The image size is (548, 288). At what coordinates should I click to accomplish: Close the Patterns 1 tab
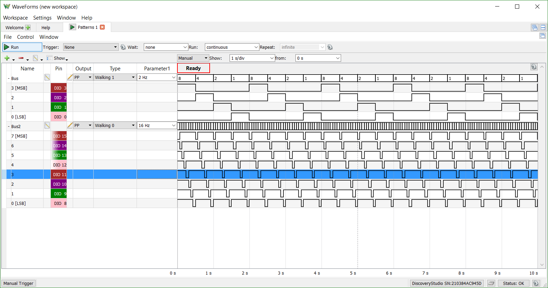point(102,27)
